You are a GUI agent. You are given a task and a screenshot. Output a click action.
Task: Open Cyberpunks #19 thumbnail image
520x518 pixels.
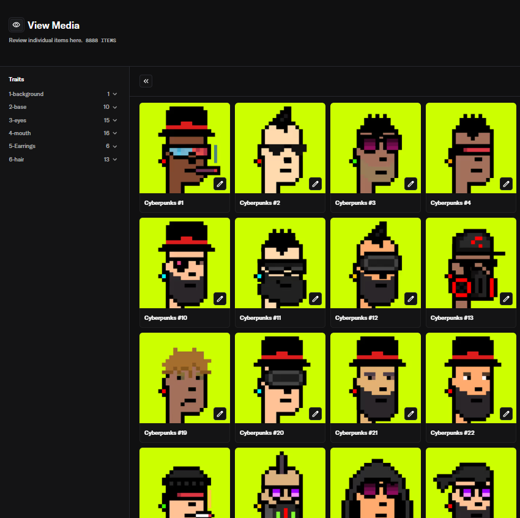tap(185, 378)
